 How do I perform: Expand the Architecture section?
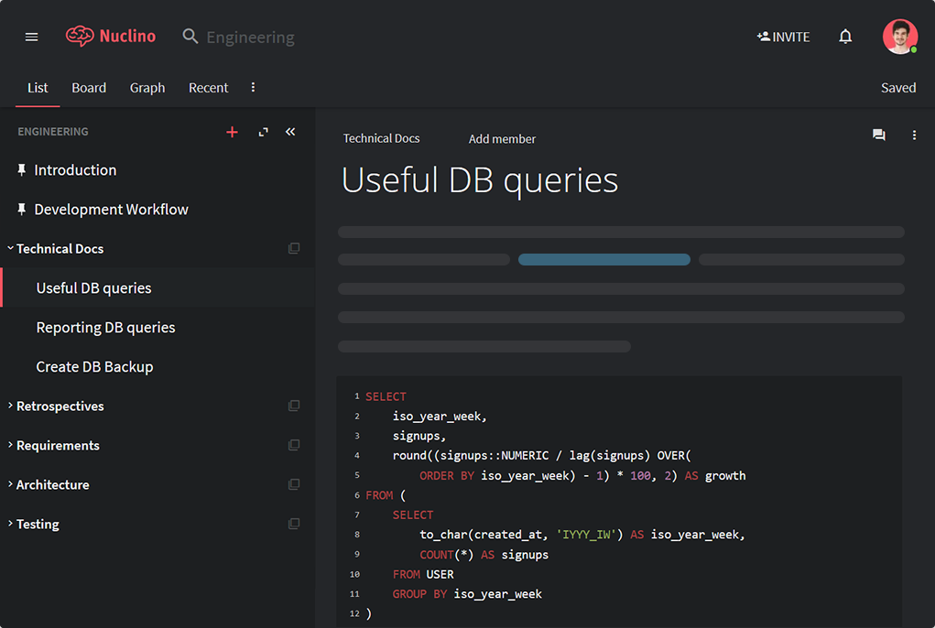[11, 484]
